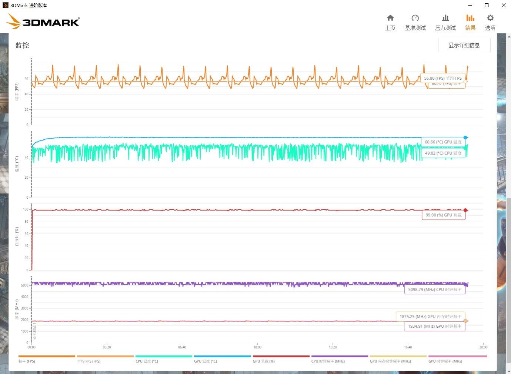Click the scrollbar down arrow
Viewport: 511px width, 374px height.
509,371
